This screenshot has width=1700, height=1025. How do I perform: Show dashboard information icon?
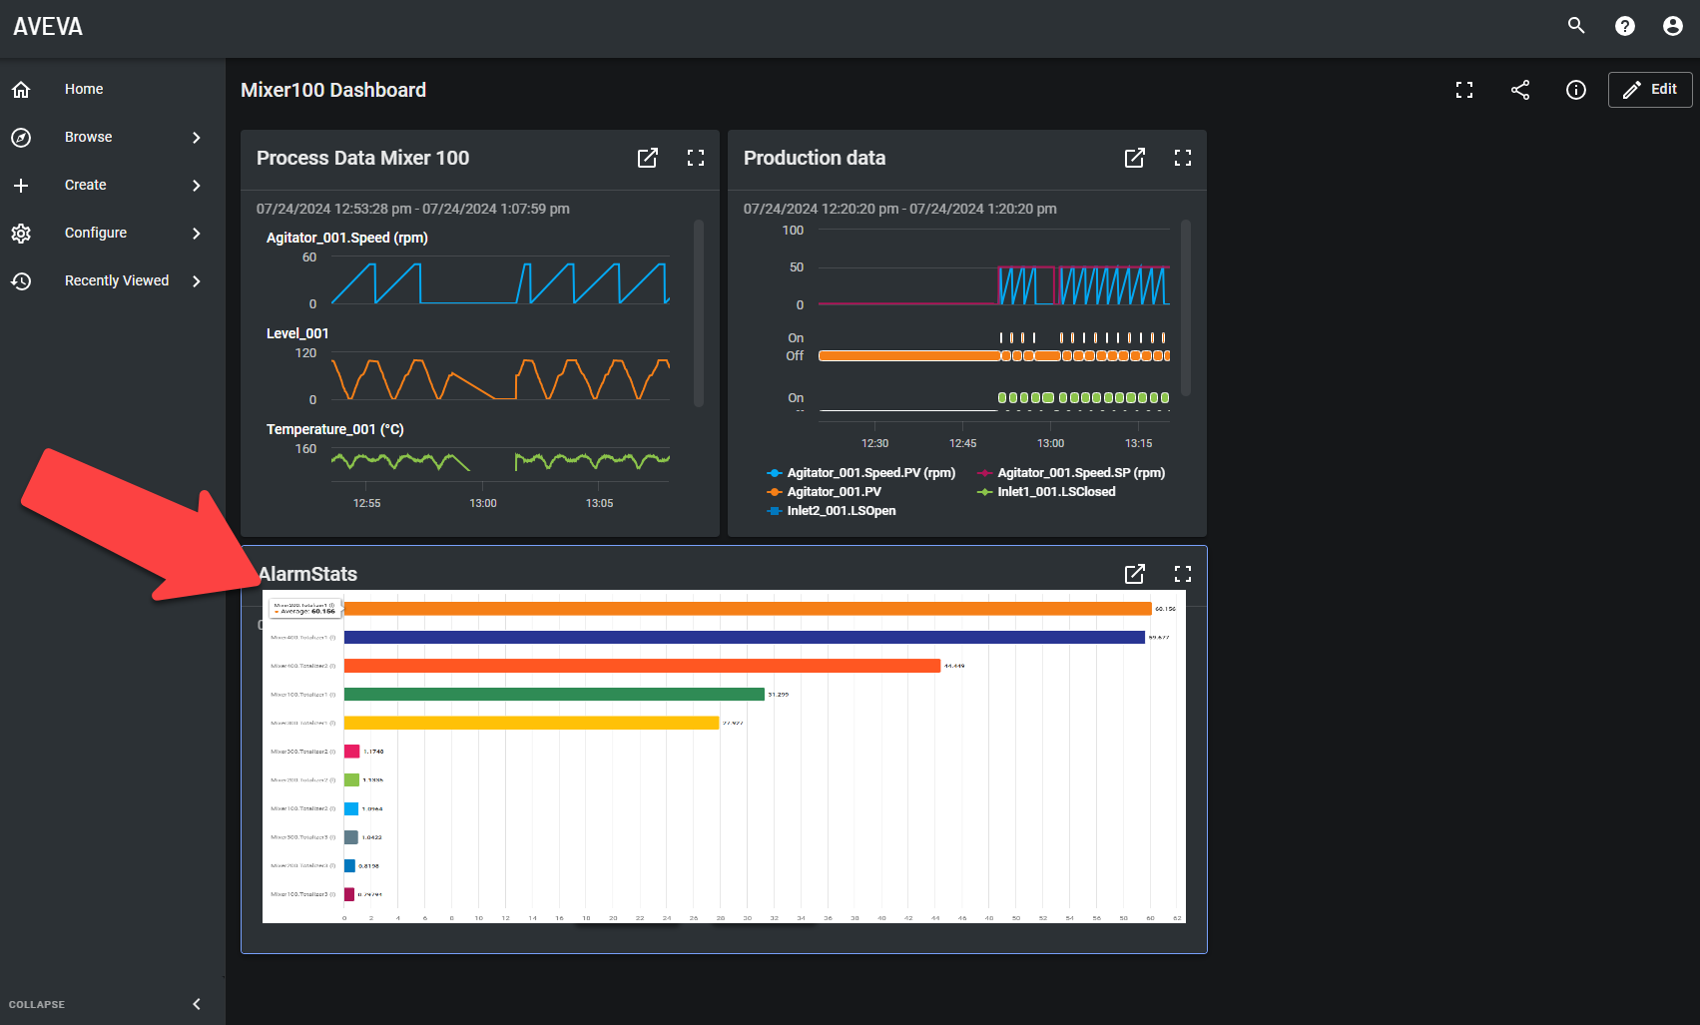(1576, 90)
